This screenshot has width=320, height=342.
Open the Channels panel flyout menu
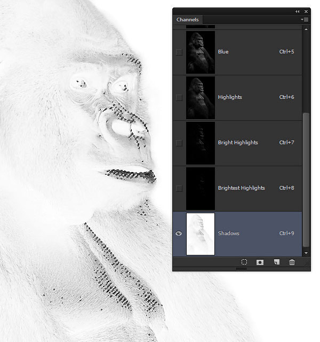pyautogui.click(x=305, y=20)
